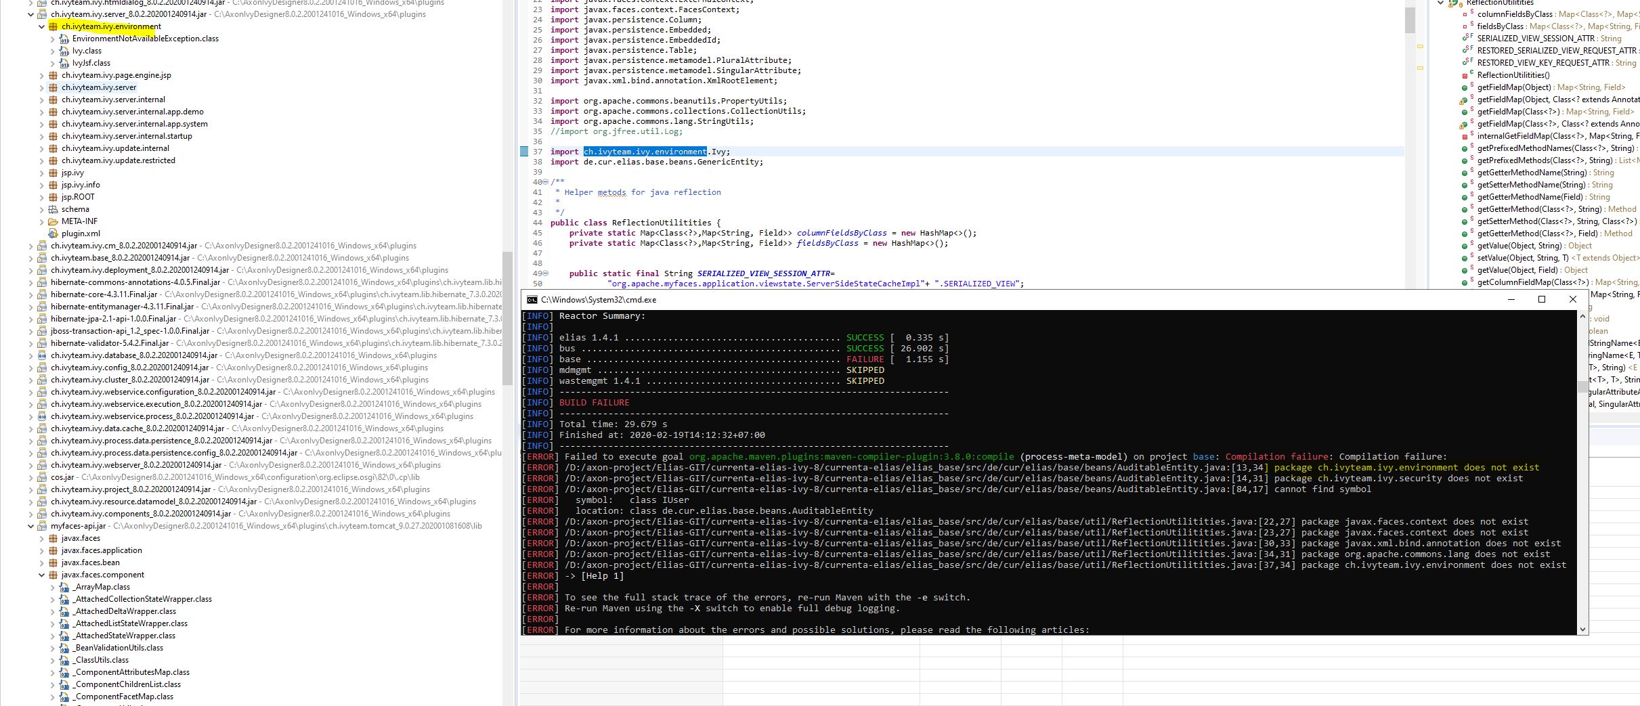1640x706 pixels.
Task: Click the getValue(Object, String) method icon in the outline
Action: (x=1465, y=246)
